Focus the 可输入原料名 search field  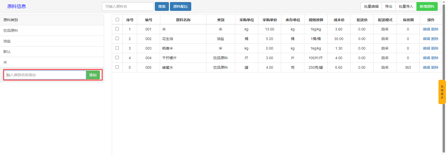pos(128,6)
